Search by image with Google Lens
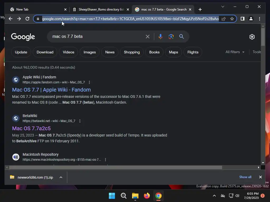 [171, 37]
